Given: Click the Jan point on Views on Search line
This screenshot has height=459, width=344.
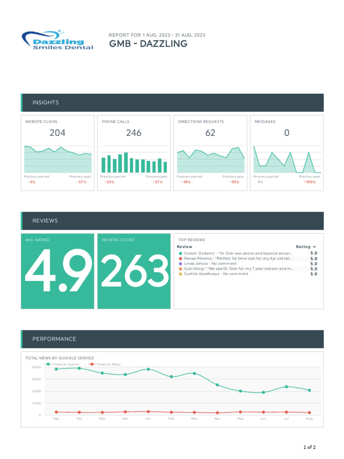Looking at the screenshot, I should [x=148, y=369].
